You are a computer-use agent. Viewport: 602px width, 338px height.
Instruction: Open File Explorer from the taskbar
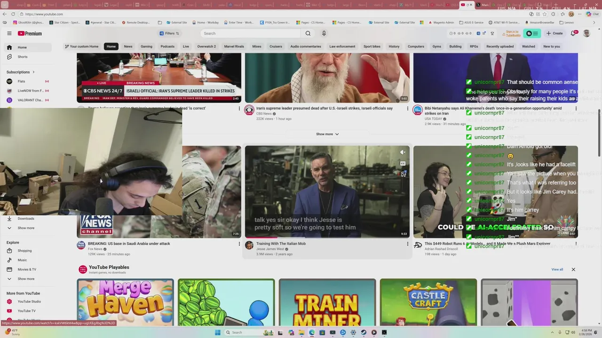point(301,332)
